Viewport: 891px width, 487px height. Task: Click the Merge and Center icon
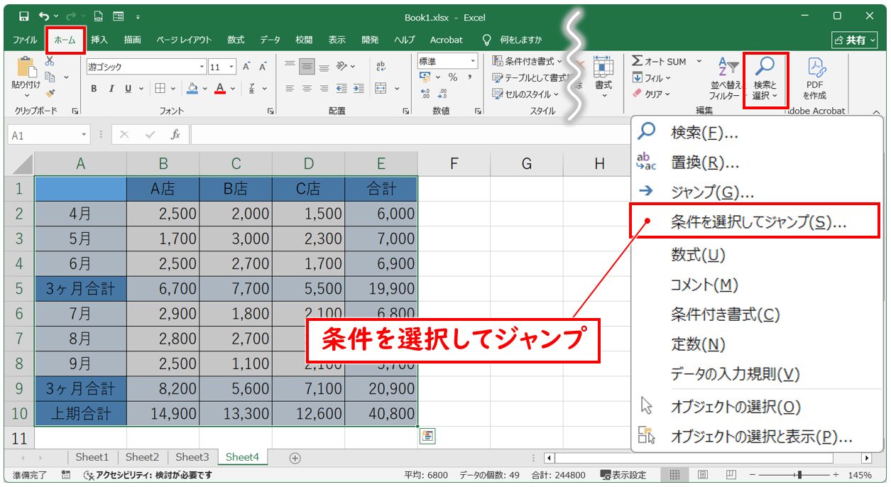(x=381, y=89)
